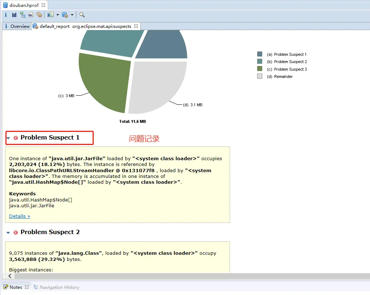Click the red error icon beside Problem Suspect 1
This screenshot has width=370, height=295.
tap(16, 138)
